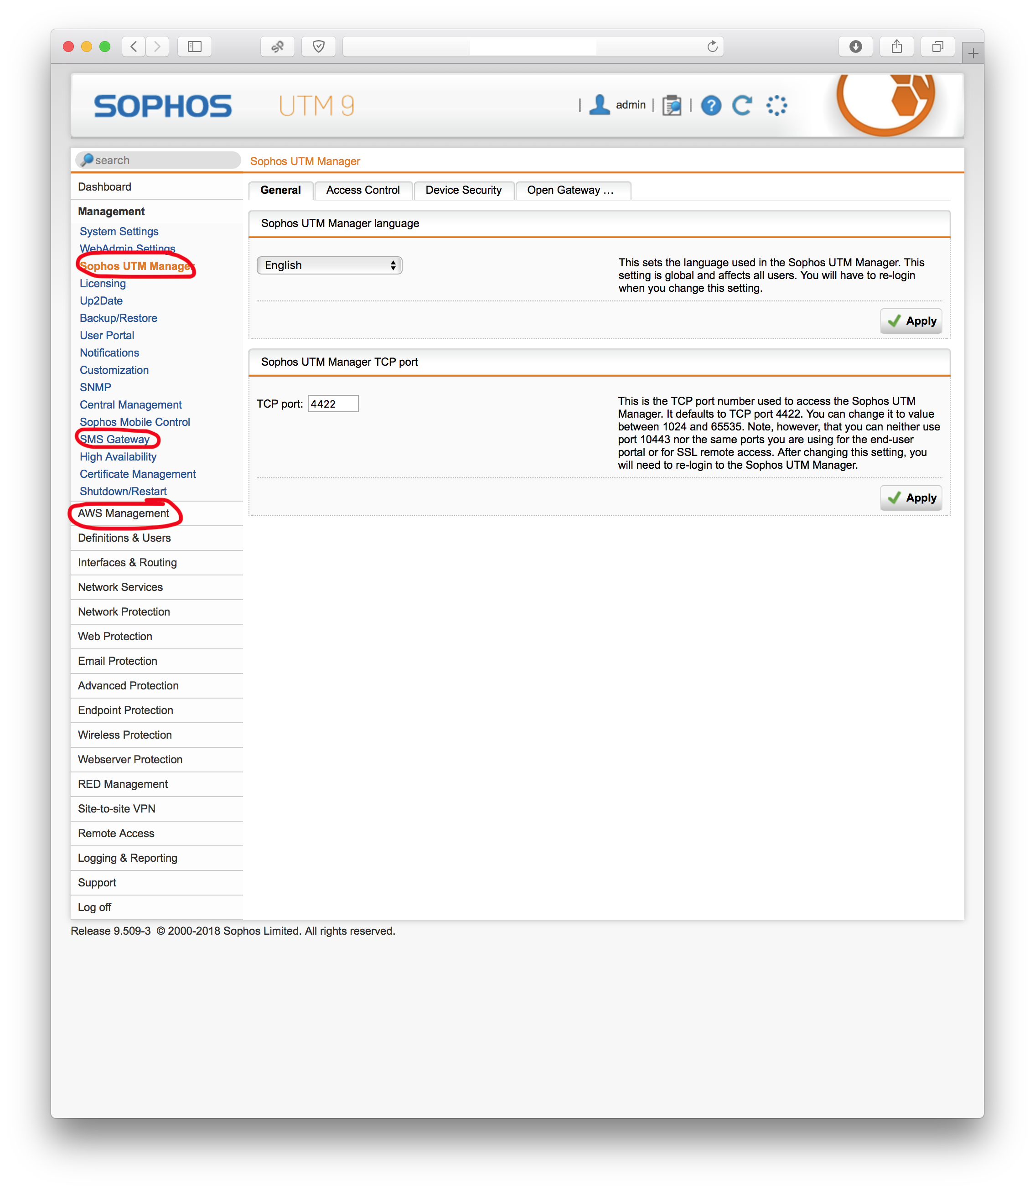This screenshot has height=1191, width=1035.
Task: Go forward with Safari forward arrow
Action: [x=157, y=46]
